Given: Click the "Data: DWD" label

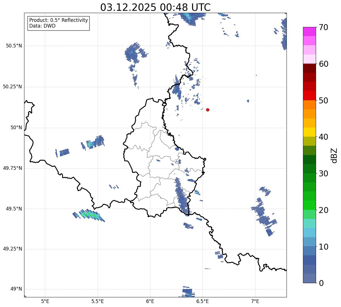Looking at the screenshot, I should point(42,26).
